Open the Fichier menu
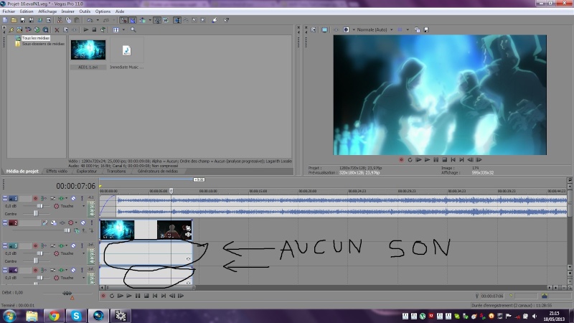 point(9,11)
